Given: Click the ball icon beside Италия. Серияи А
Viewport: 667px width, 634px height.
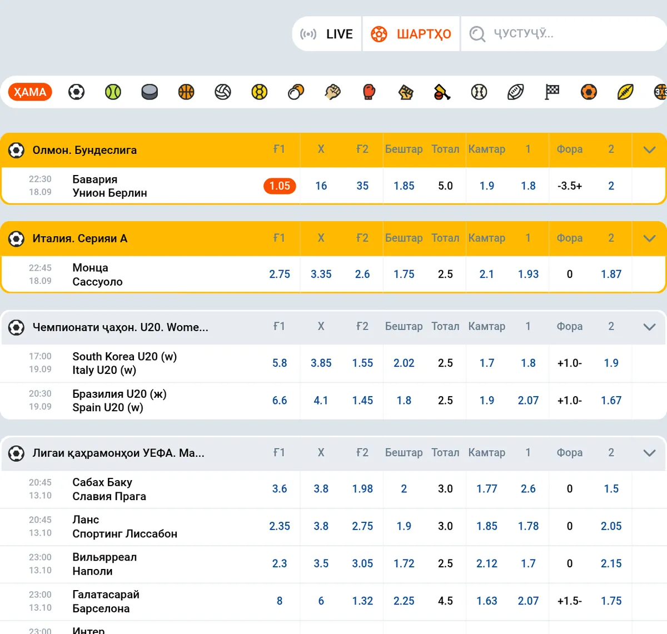Looking at the screenshot, I should (x=17, y=239).
